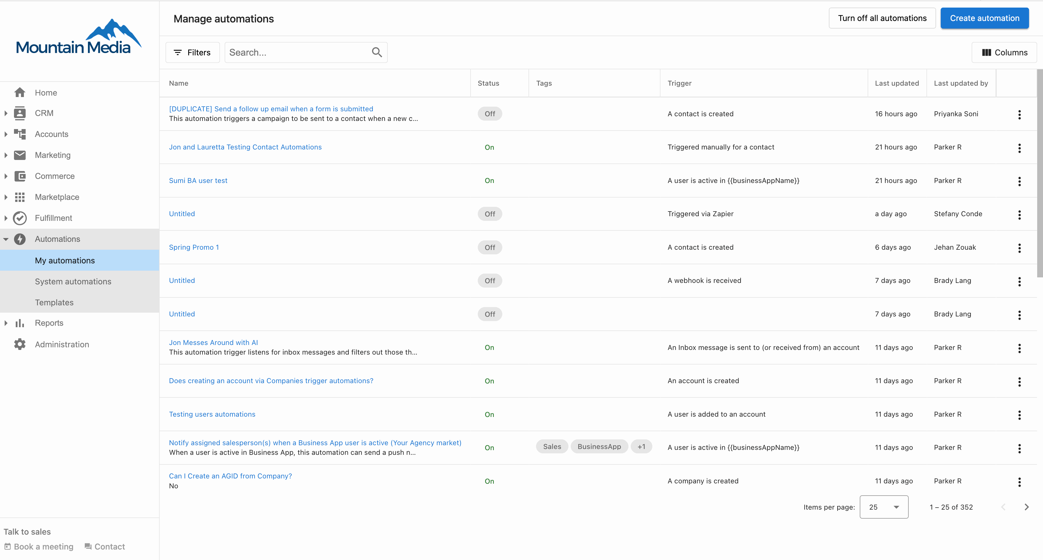Open the Home sidebar icon
The height and width of the screenshot is (560, 1043).
click(20, 92)
